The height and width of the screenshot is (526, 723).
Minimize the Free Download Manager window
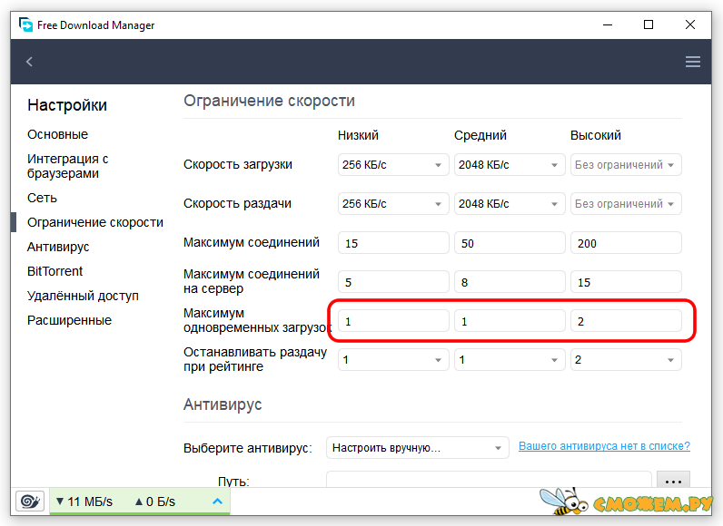(608, 24)
